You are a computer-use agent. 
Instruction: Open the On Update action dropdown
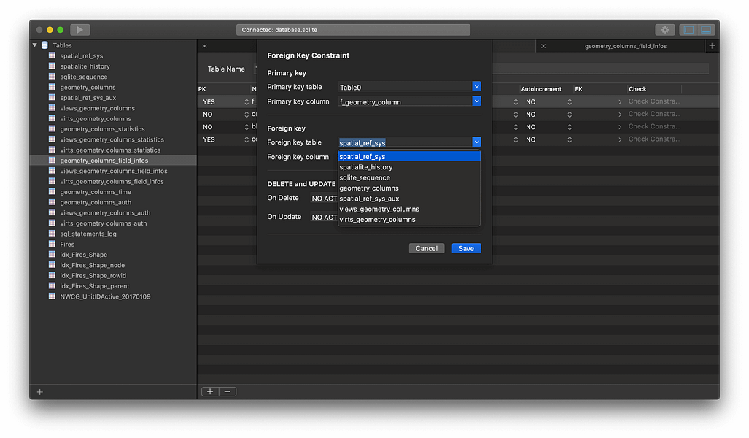tap(324, 217)
